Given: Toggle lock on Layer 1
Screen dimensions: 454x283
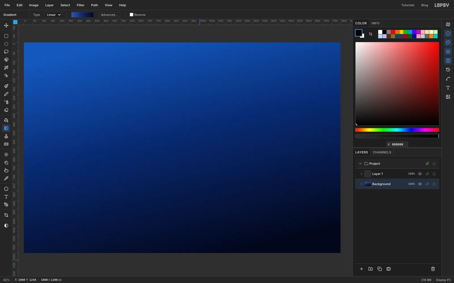Looking at the screenshot, I should point(434,174).
